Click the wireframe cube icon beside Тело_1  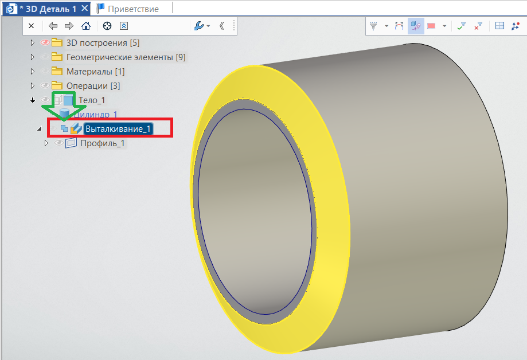(x=58, y=100)
